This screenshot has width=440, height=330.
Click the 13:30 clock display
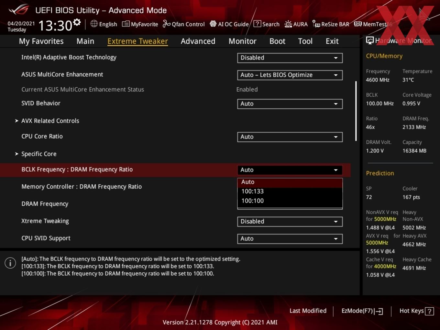[x=55, y=25]
